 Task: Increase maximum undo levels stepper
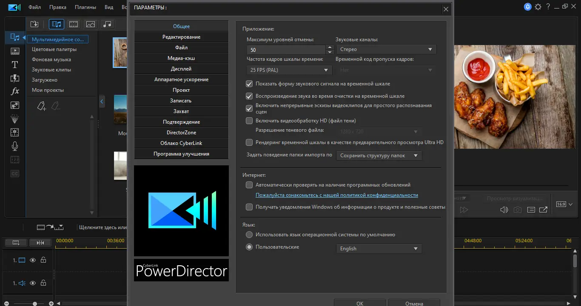point(329,47)
